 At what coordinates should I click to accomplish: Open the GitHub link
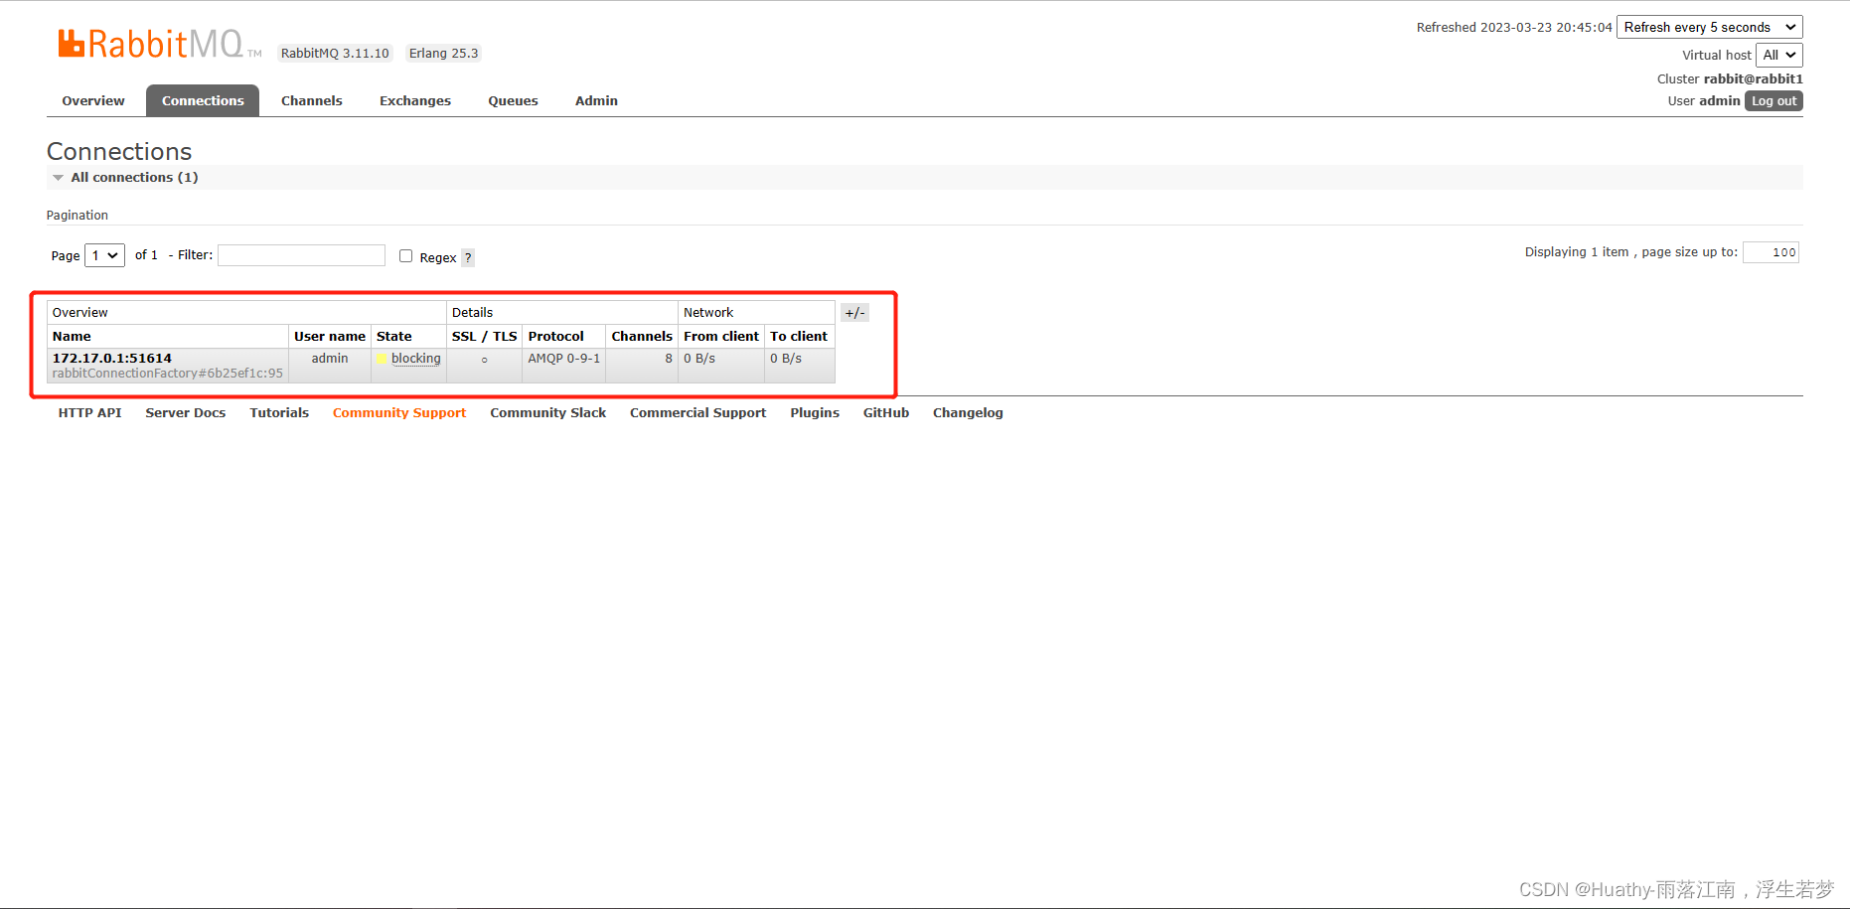click(x=885, y=412)
